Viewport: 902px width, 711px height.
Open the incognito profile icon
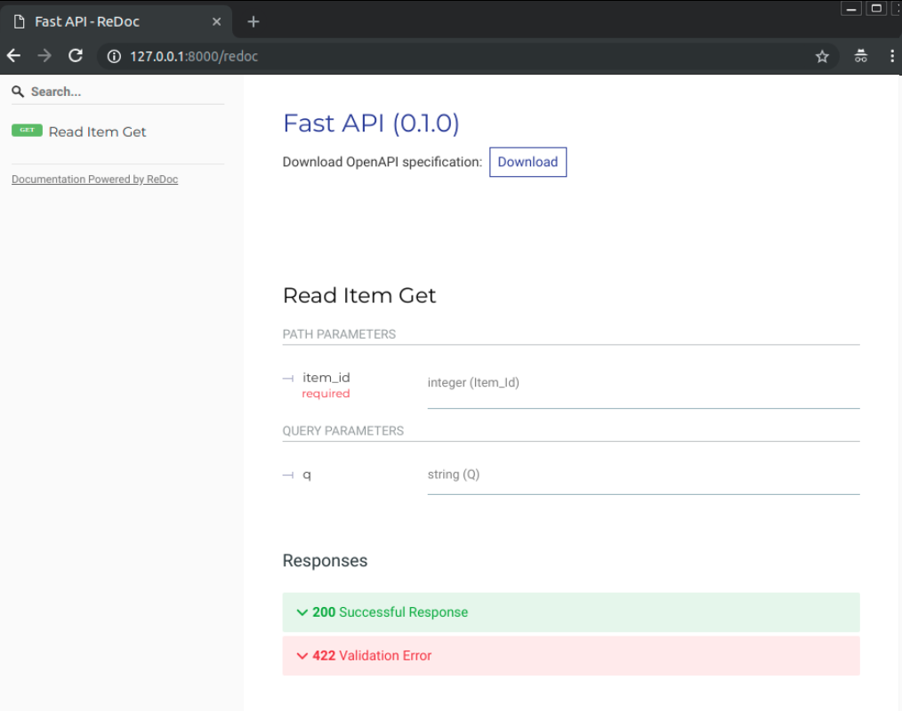point(860,56)
